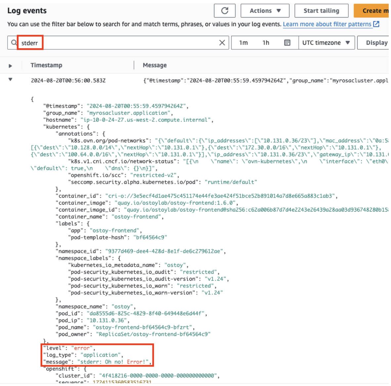391x386 pixels.
Task: Click the Message column header
Action: (154, 65)
